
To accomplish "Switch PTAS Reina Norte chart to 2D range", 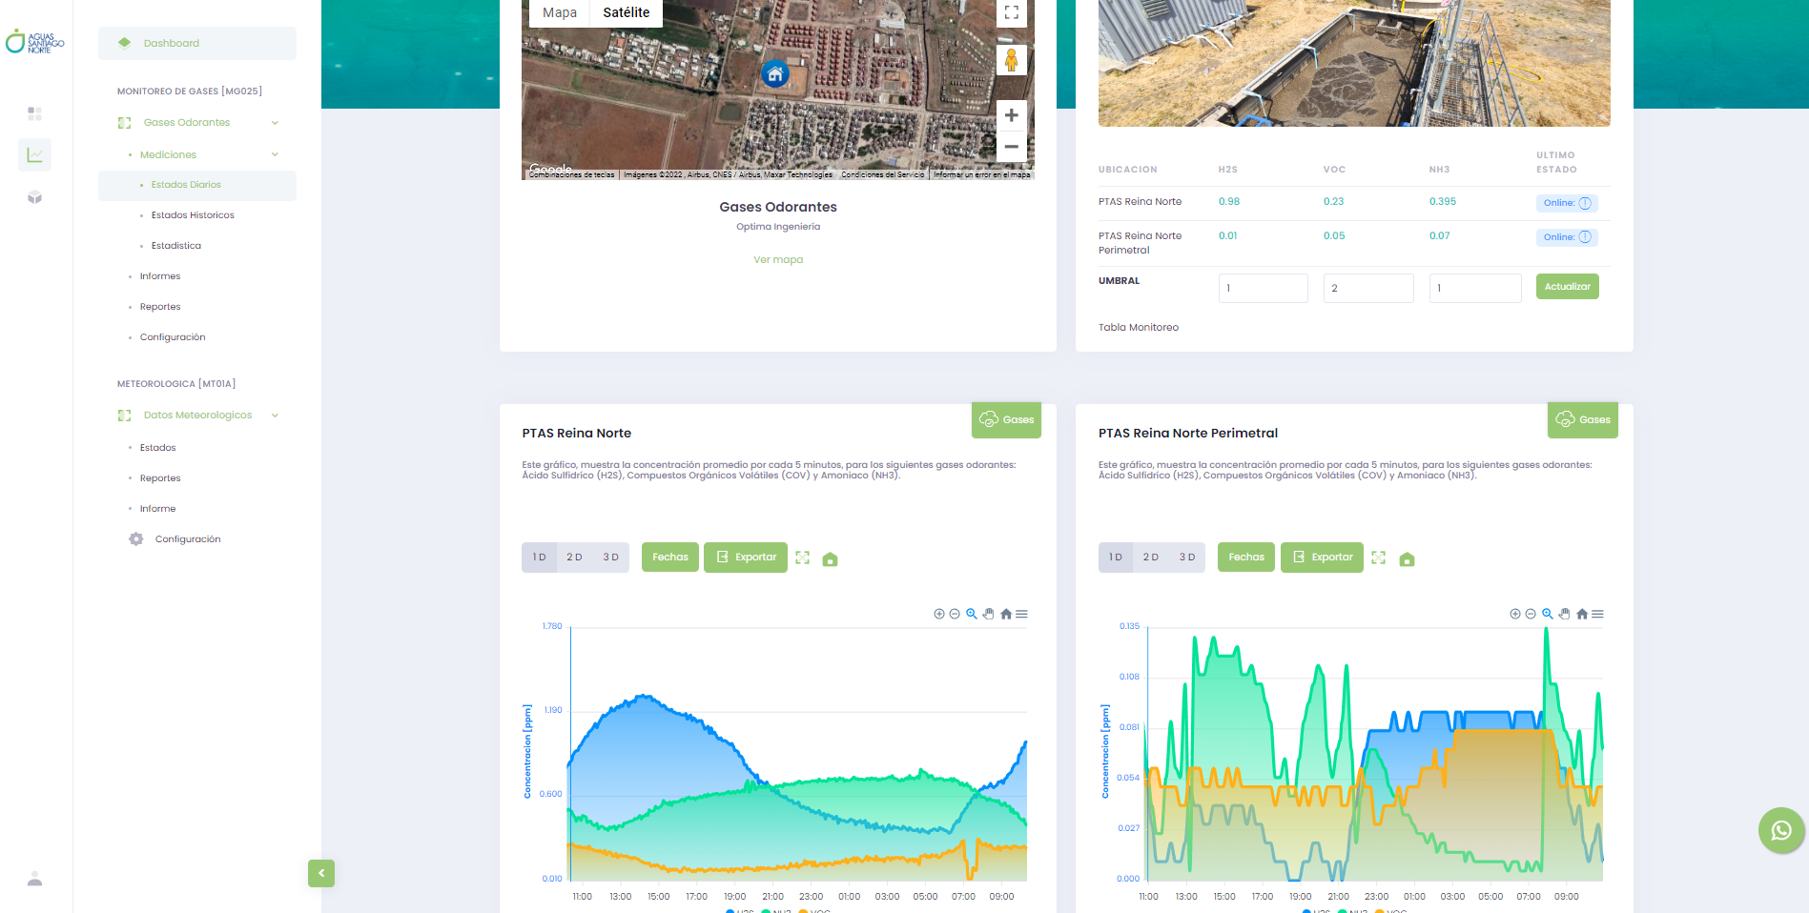I will (574, 558).
